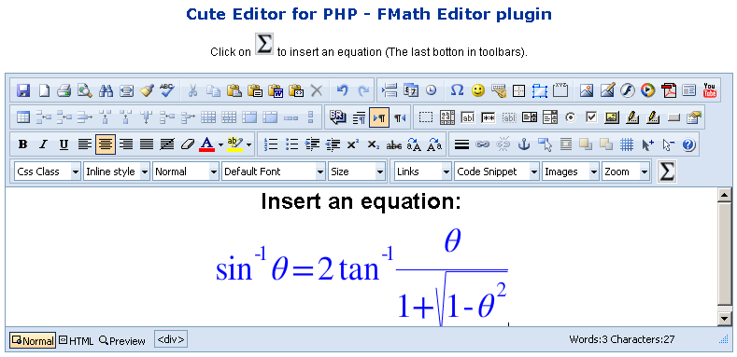Toggle Italic formatting

pos(43,144)
